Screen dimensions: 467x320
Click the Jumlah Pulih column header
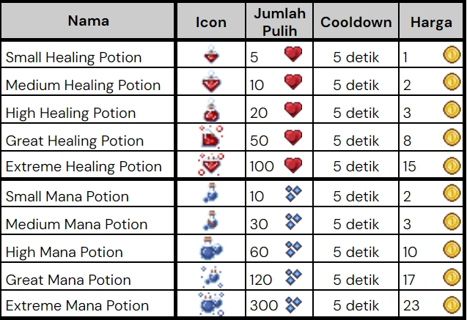(x=280, y=21)
